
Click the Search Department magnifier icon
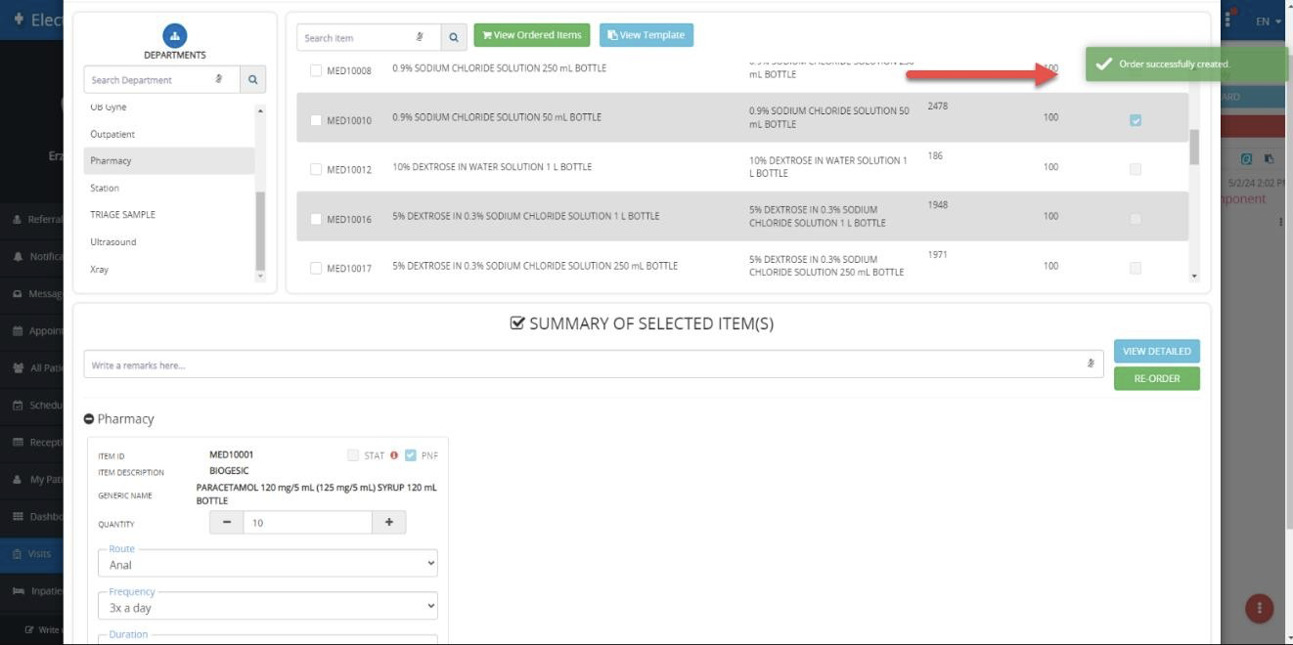tap(251, 80)
